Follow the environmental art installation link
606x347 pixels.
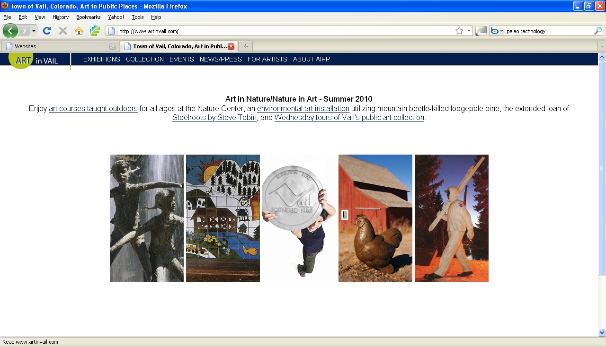click(303, 109)
